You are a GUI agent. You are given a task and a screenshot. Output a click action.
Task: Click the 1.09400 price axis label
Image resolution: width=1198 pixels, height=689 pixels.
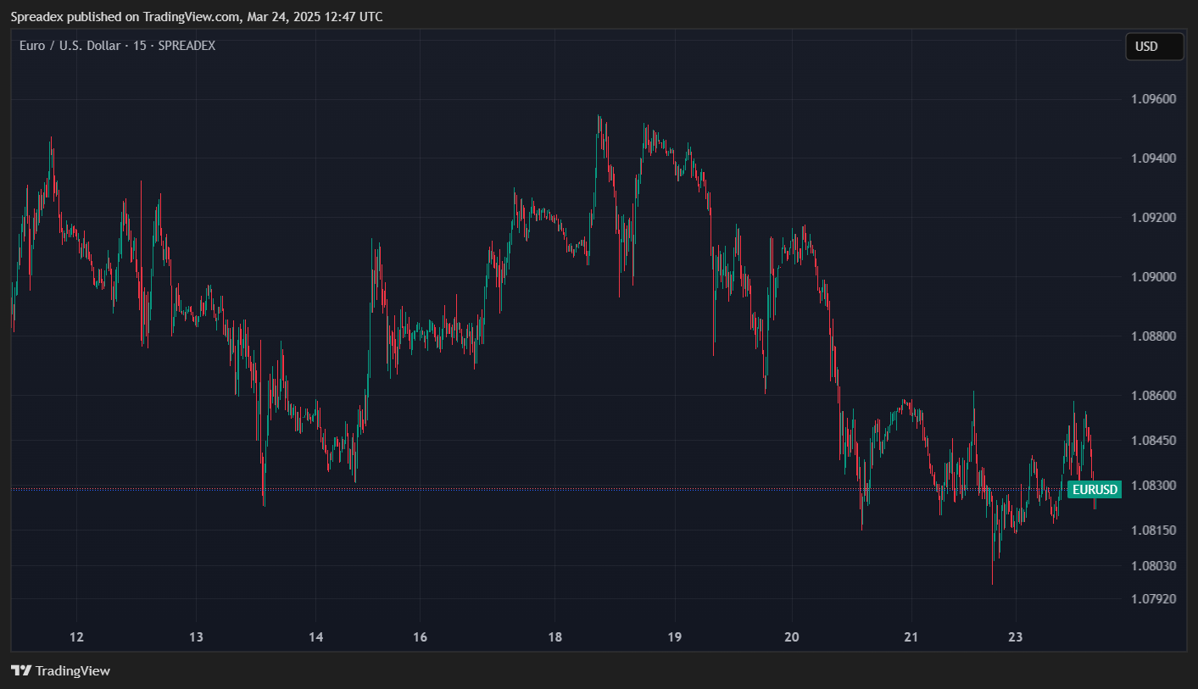pyautogui.click(x=1154, y=158)
